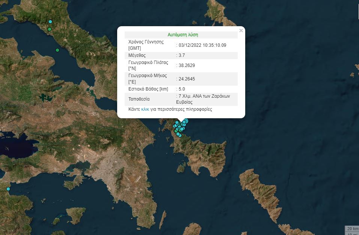Select the westernmost cyan marker of the cluster

pyautogui.click(x=173, y=126)
